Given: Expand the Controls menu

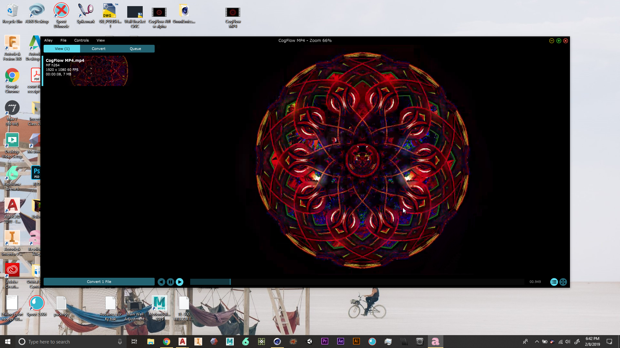Looking at the screenshot, I should click(x=81, y=40).
